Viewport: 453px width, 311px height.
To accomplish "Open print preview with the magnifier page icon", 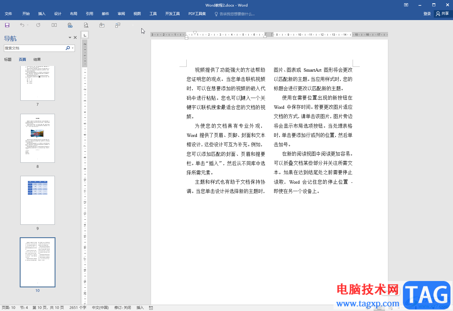I will [x=86, y=25].
